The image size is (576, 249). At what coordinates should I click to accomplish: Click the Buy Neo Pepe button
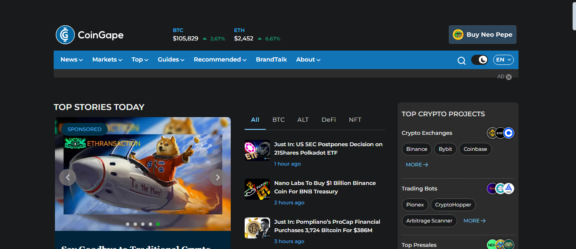(x=483, y=35)
